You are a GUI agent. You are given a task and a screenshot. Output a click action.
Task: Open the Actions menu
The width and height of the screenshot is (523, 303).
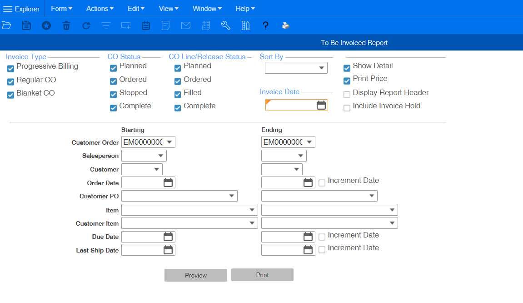point(100,9)
